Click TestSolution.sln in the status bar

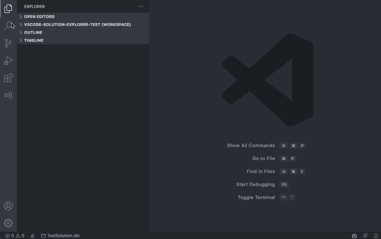[x=61, y=236]
